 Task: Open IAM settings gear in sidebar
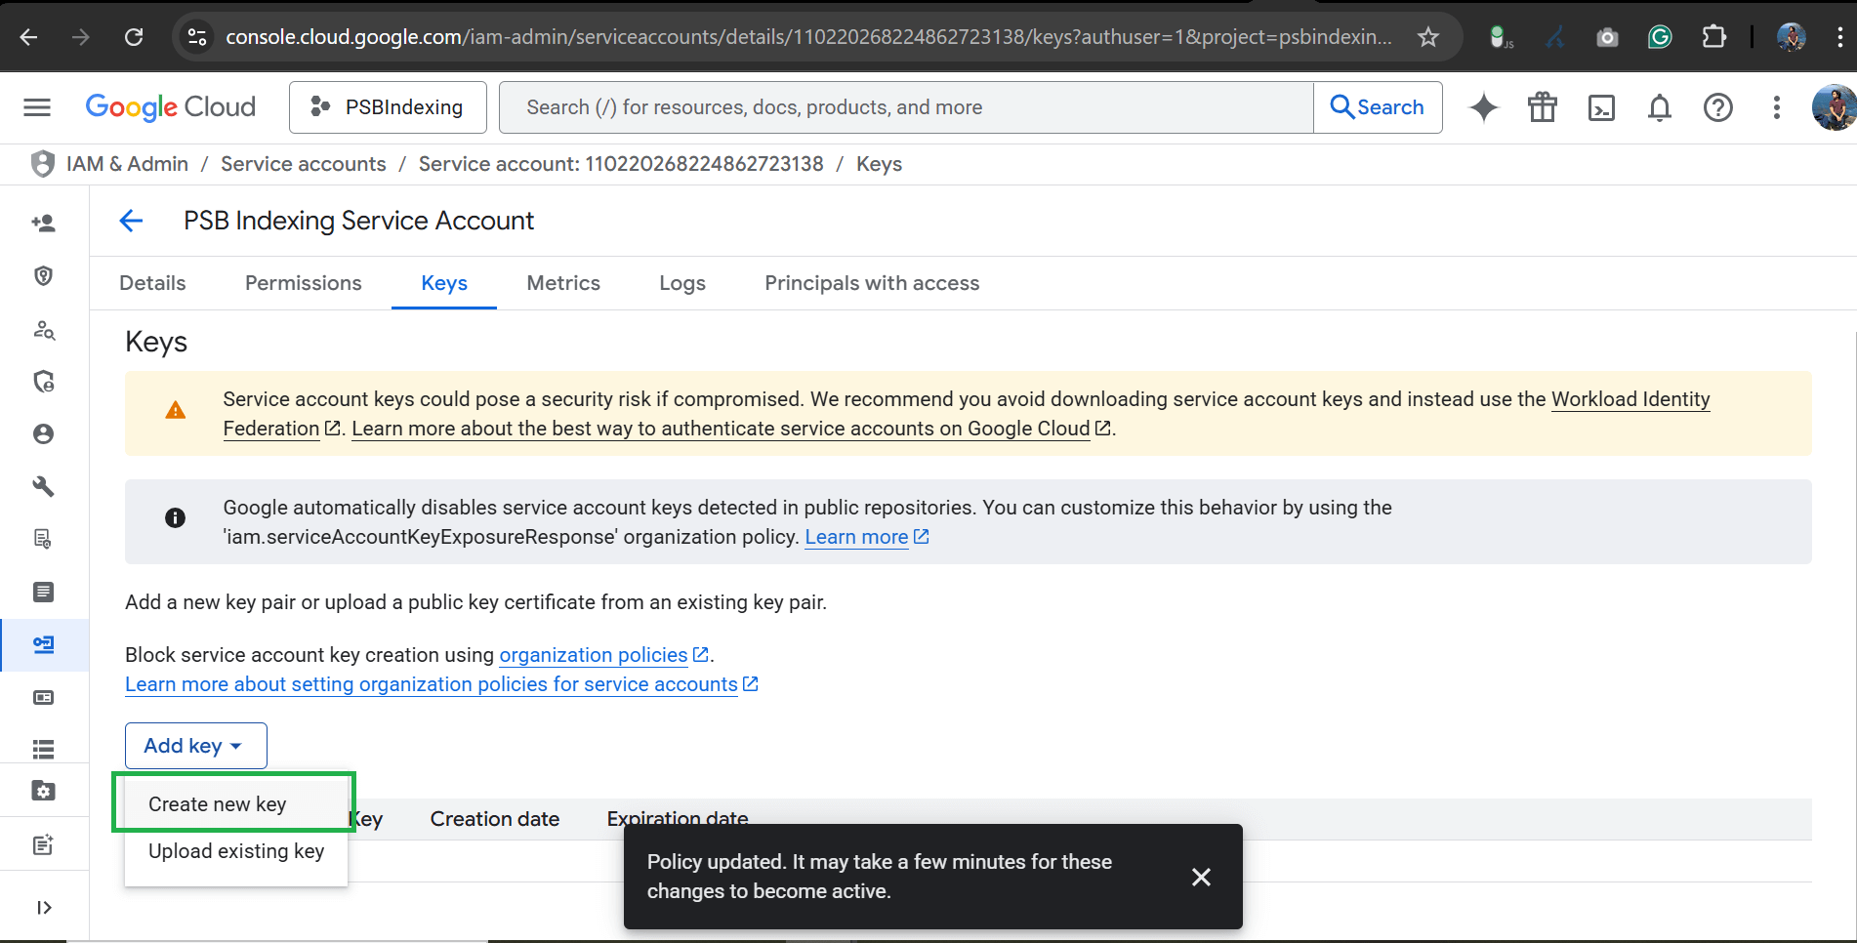coord(44,791)
